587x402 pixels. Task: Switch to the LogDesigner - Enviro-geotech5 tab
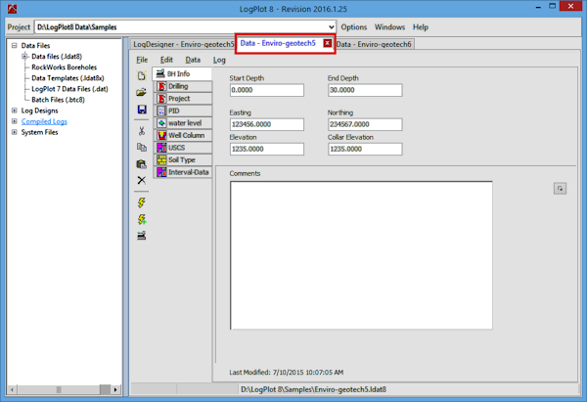click(x=183, y=44)
